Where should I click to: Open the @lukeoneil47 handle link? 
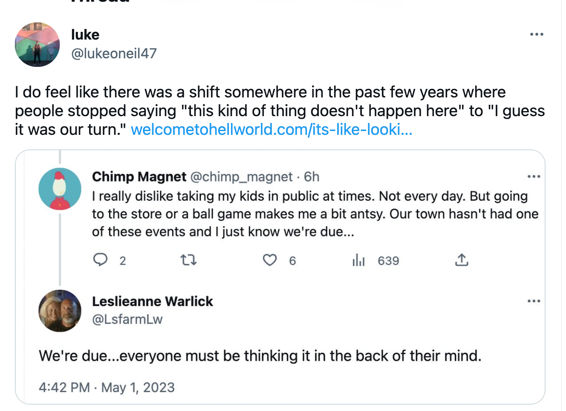point(114,54)
